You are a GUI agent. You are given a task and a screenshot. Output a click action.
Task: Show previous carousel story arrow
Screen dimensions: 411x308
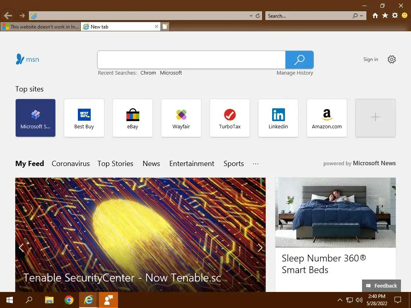pyautogui.click(x=21, y=247)
